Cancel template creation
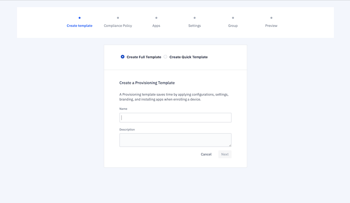Viewport: 350px width, 203px height. coord(206,154)
